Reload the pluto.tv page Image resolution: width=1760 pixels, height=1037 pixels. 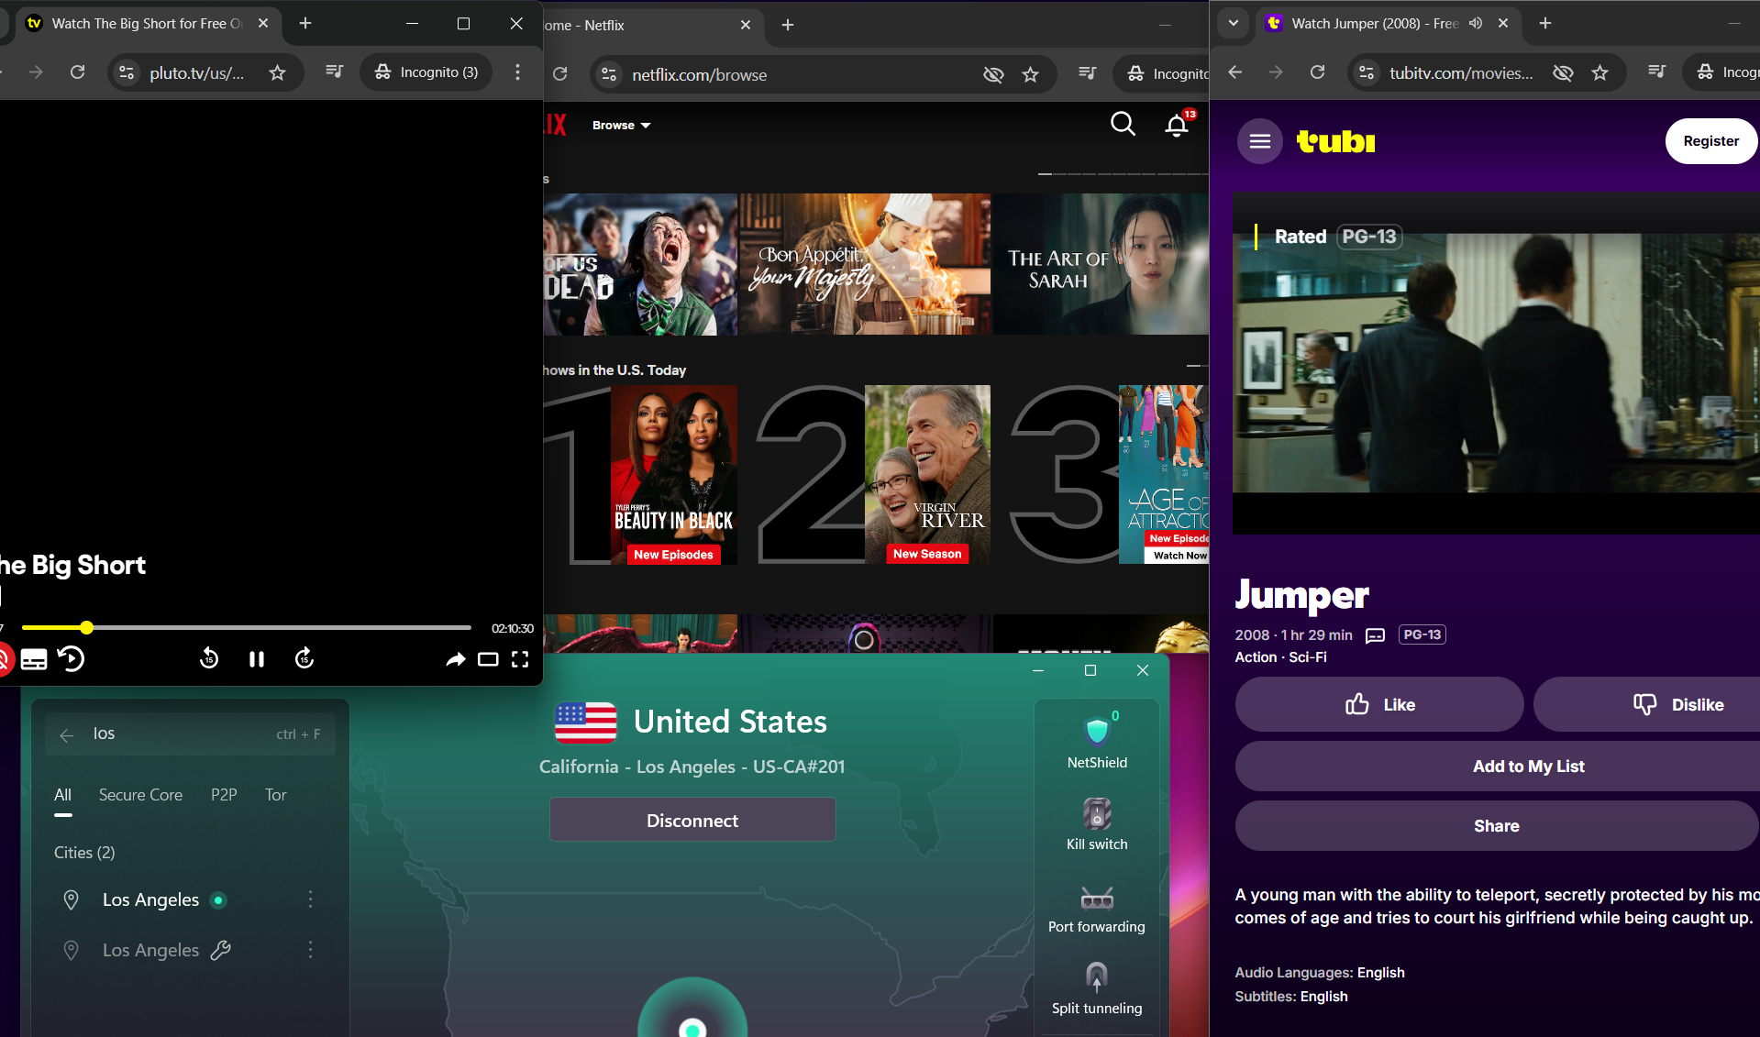[x=78, y=72]
